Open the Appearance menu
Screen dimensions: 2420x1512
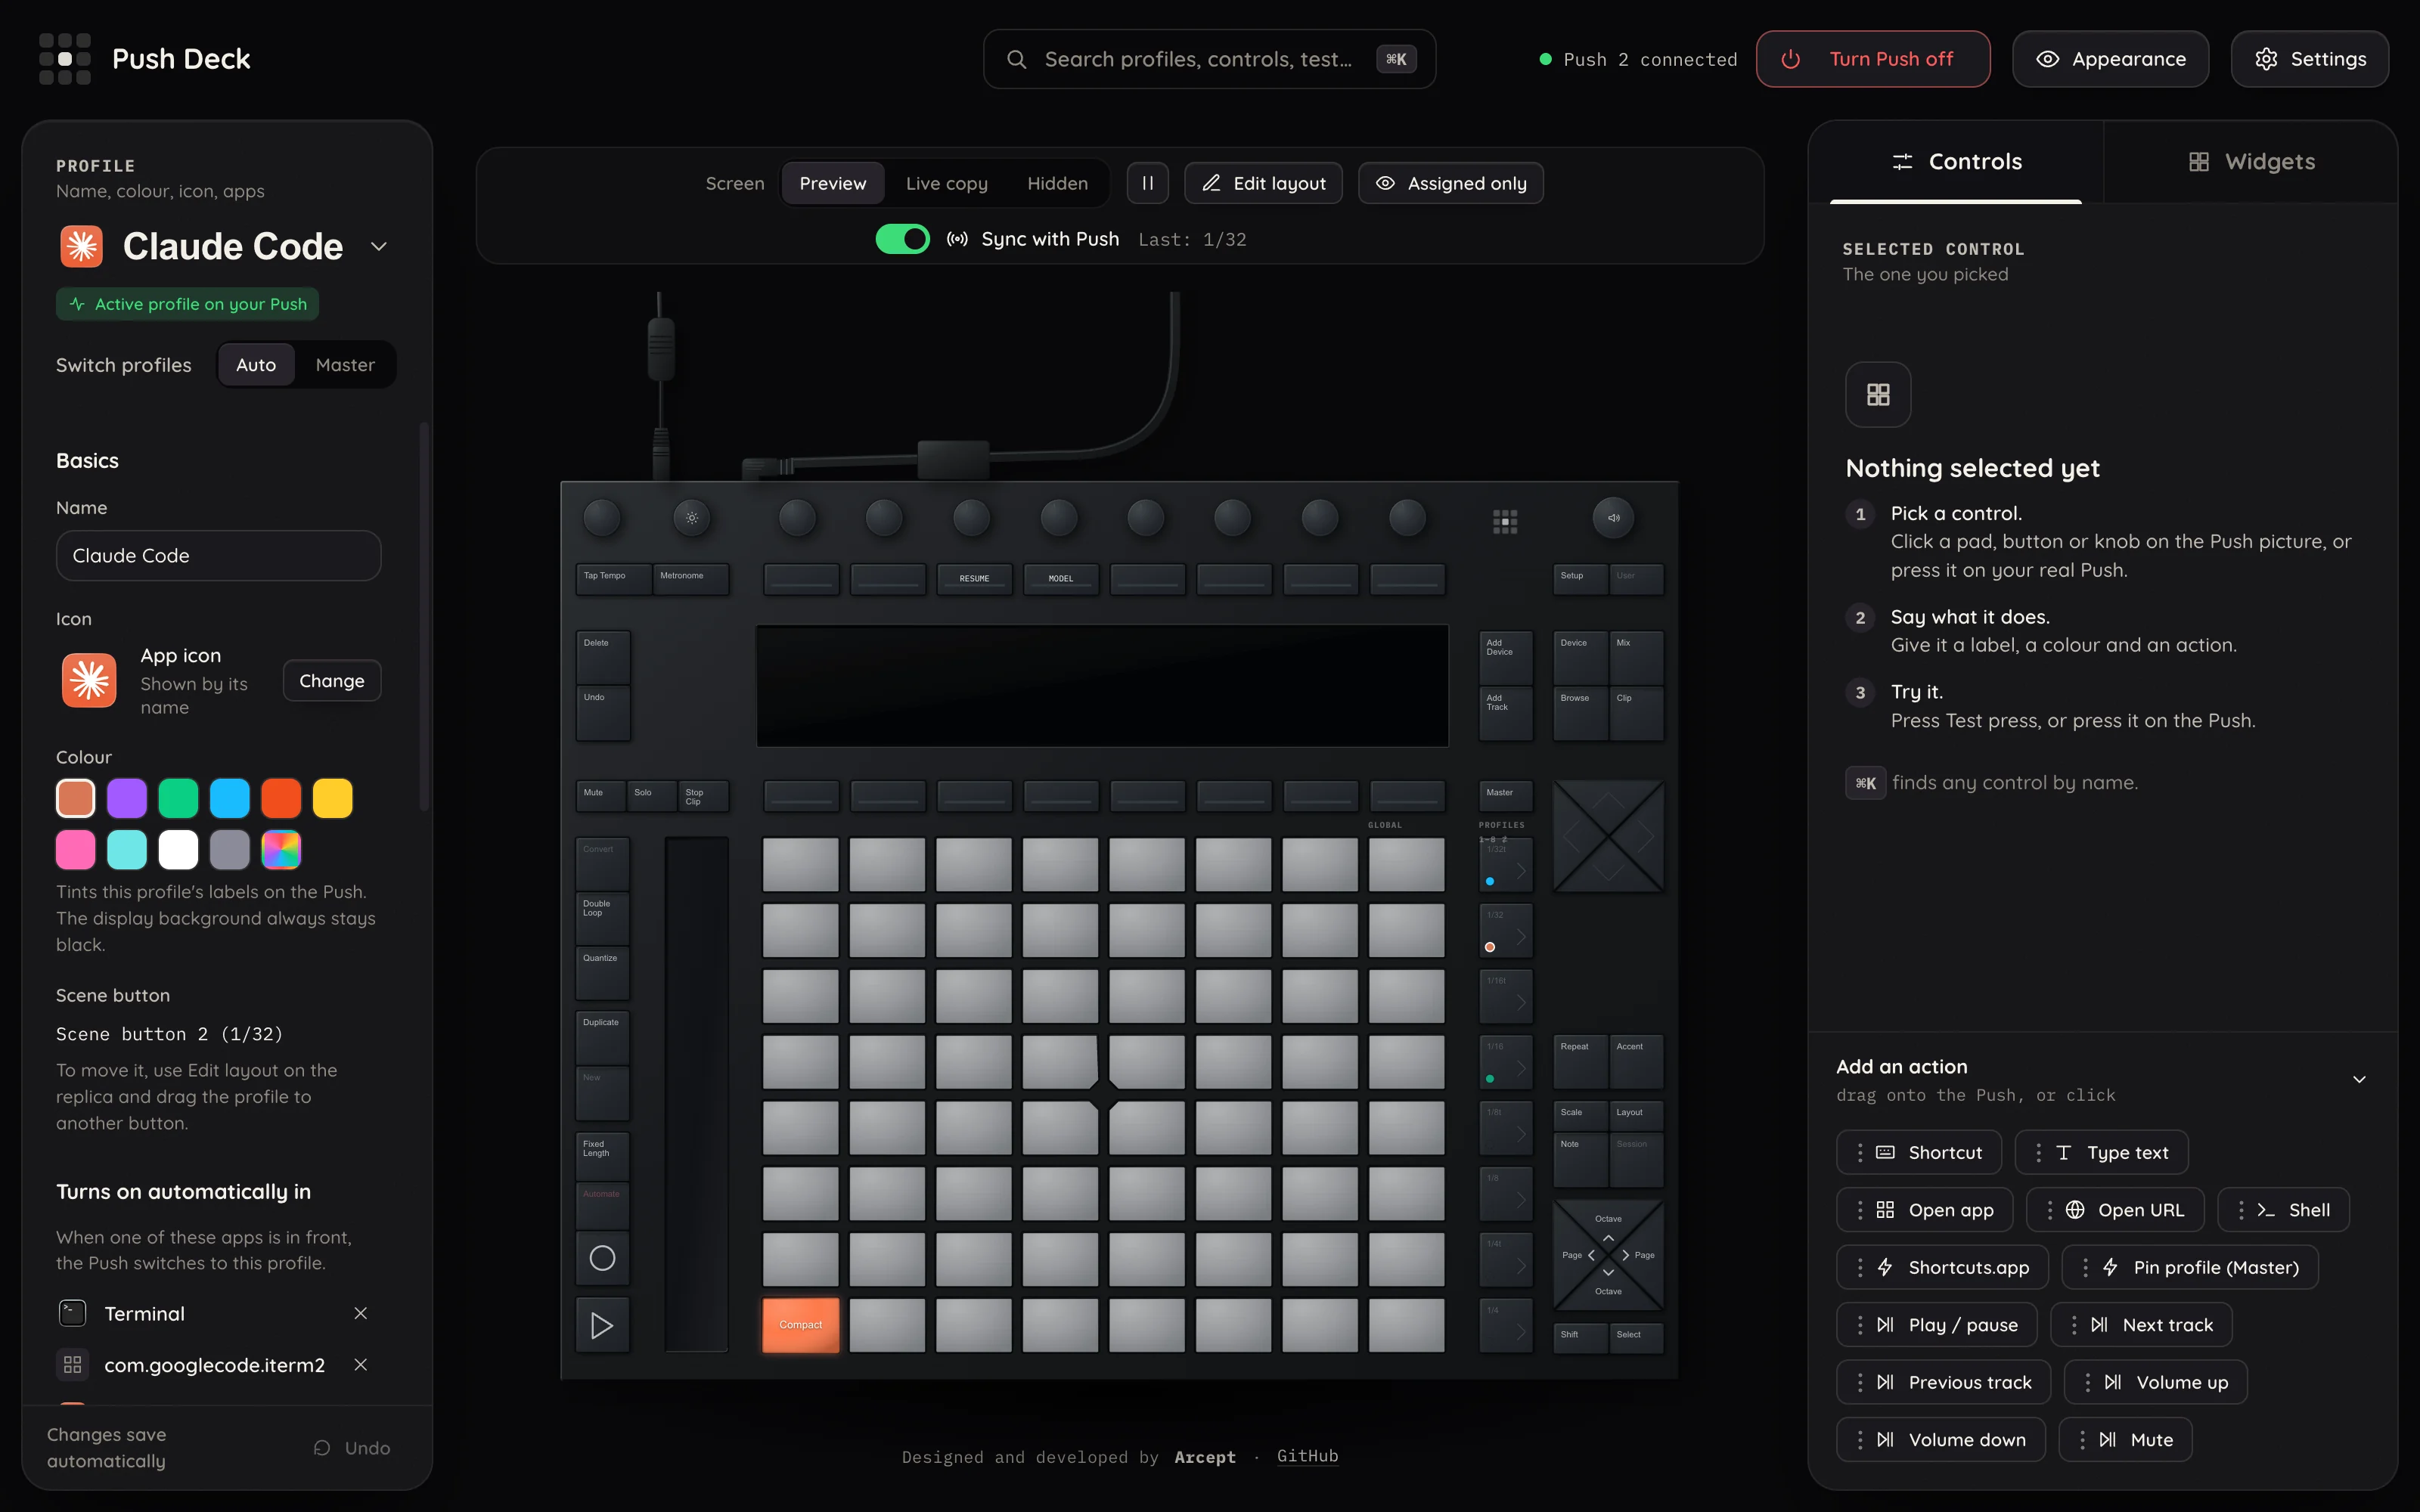click(x=2110, y=59)
